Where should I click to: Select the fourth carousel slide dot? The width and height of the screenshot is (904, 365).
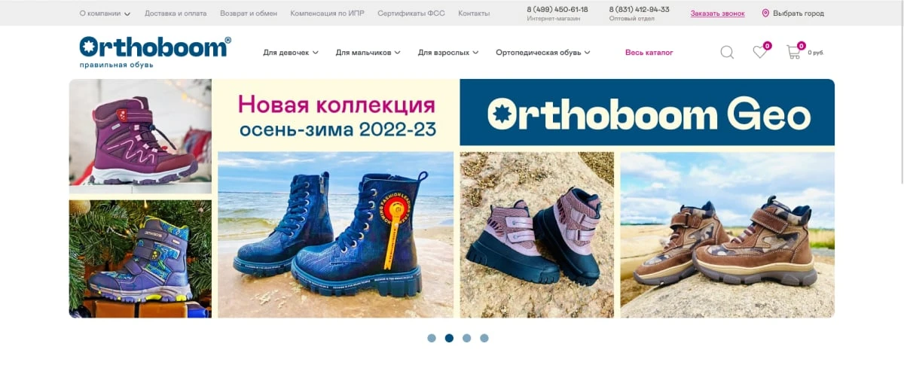point(484,338)
